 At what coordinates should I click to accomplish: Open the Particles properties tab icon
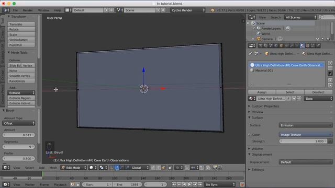click(x=312, y=45)
